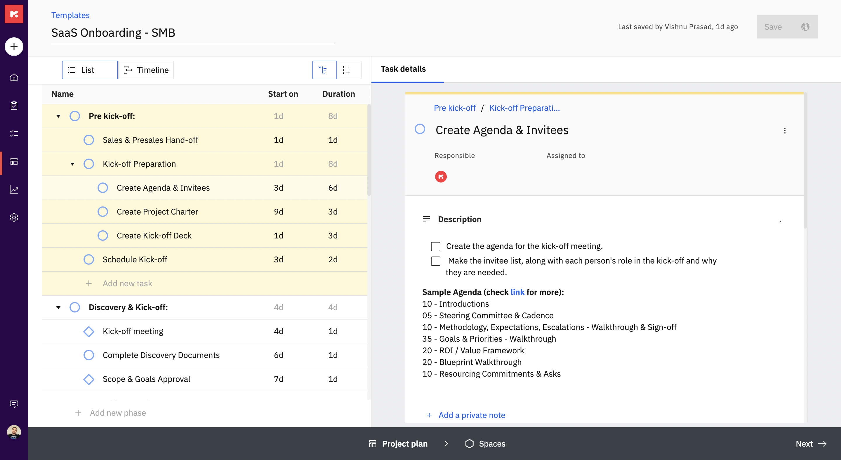Collapse the Discovery & Kick-off phase
This screenshot has width=841, height=460.
(x=58, y=308)
